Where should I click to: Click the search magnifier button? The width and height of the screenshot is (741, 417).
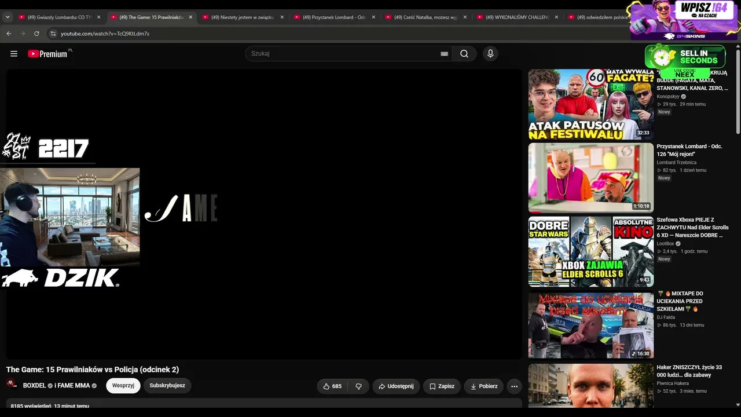pos(464,54)
